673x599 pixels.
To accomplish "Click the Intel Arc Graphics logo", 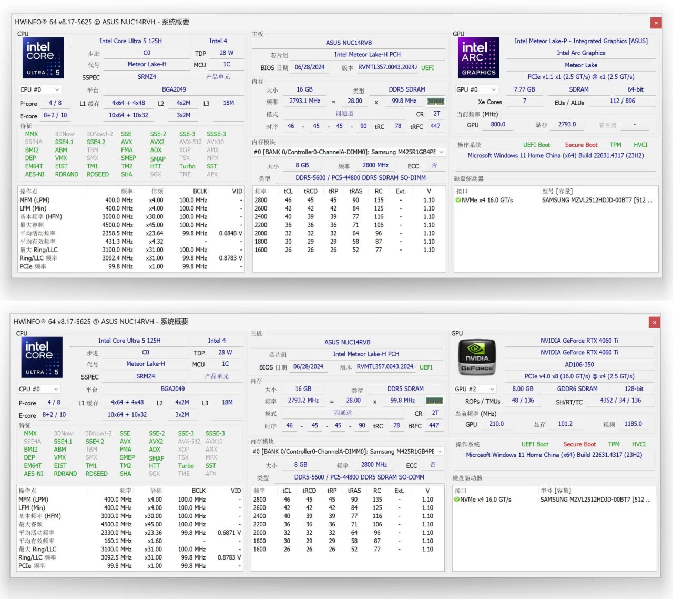I will (478, 58).
